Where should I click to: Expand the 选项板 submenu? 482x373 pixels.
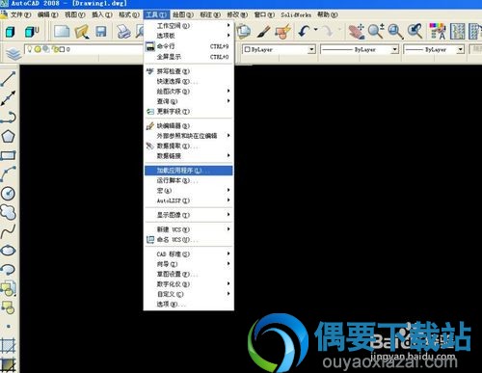tap(189, 36)
